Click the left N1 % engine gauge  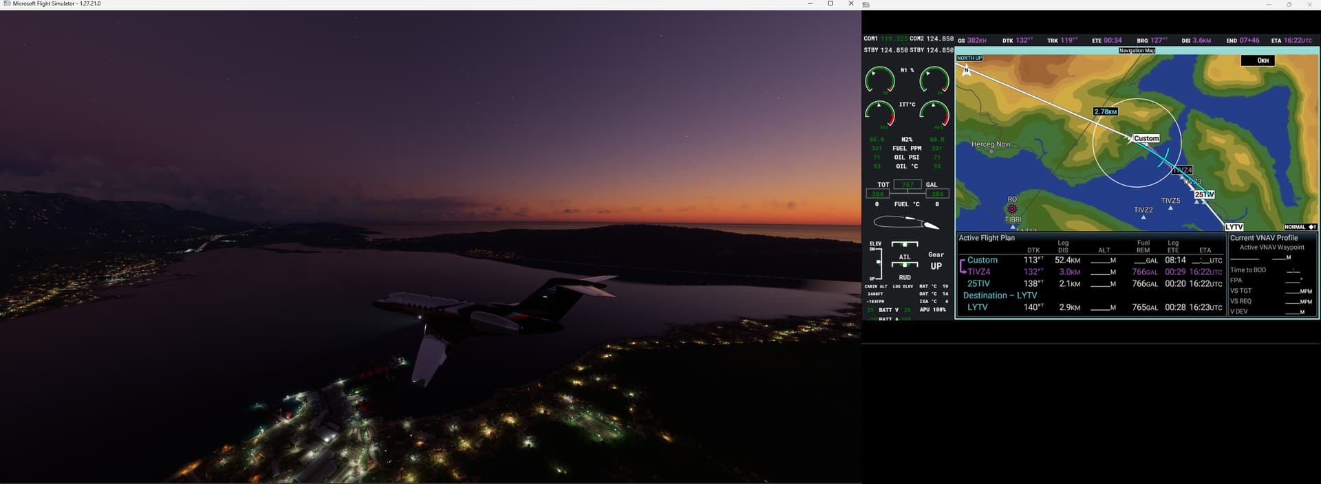click(880, 80)
